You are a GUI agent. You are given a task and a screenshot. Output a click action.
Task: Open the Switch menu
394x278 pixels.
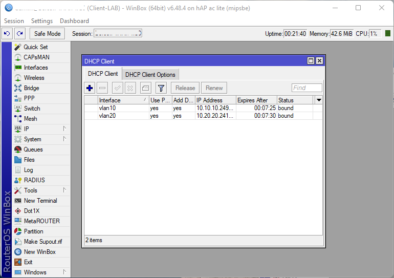coord(41,109)
